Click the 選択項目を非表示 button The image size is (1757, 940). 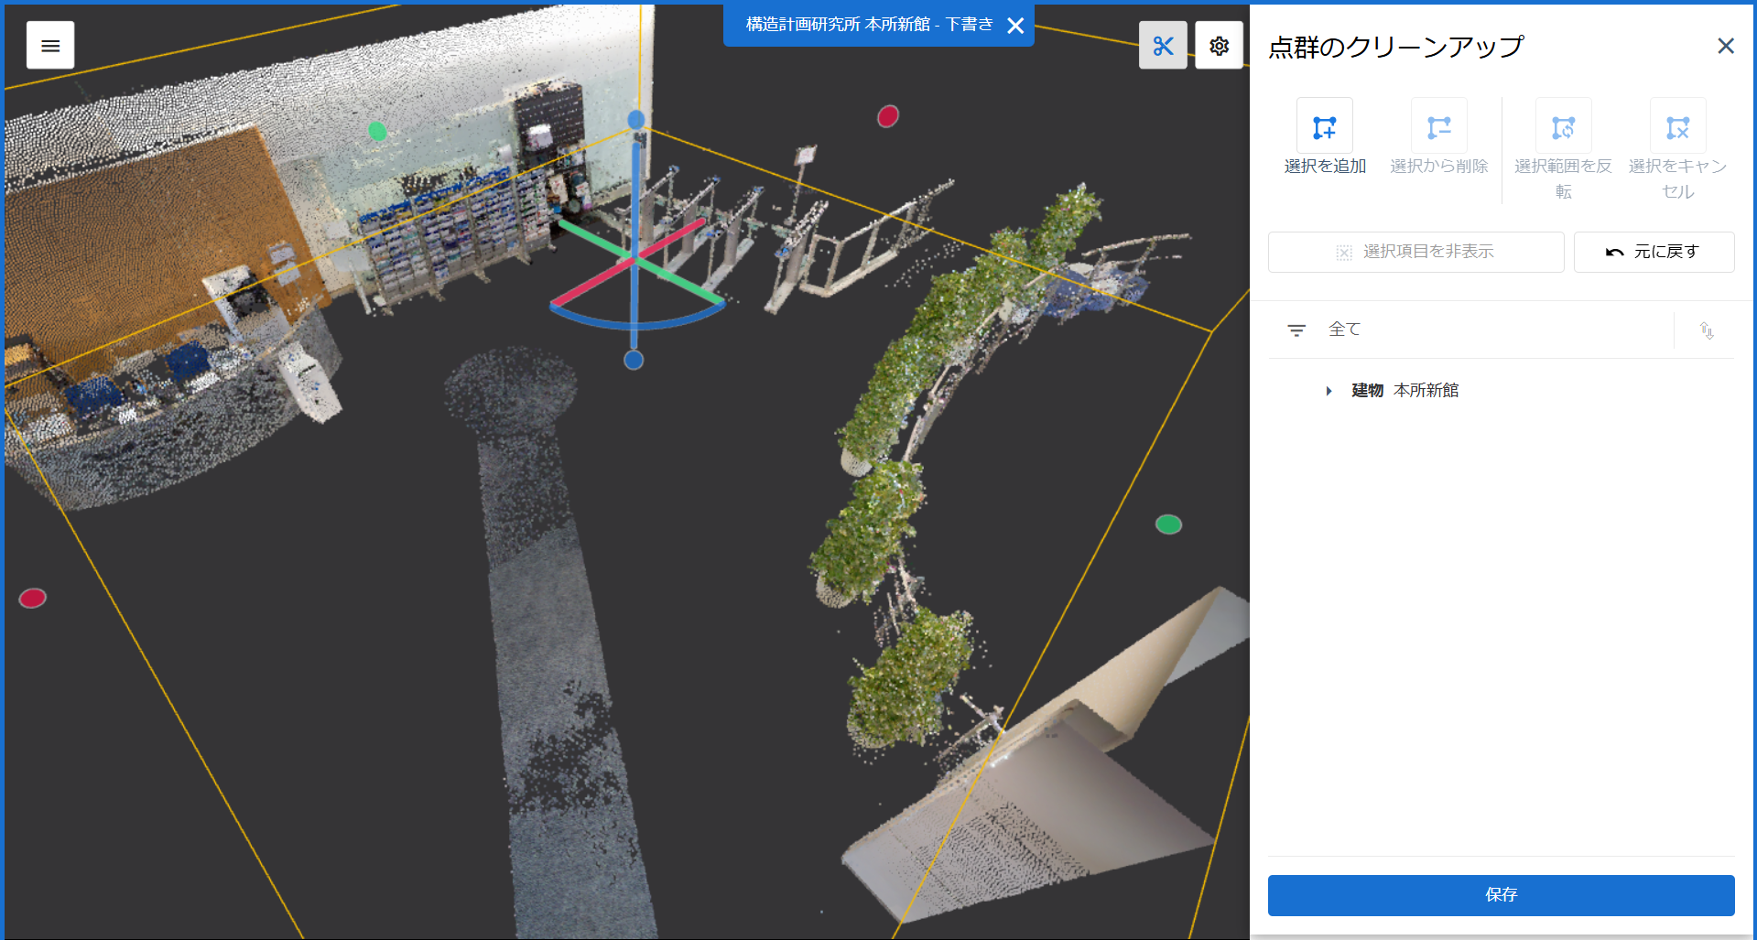tap(1415, 252)
